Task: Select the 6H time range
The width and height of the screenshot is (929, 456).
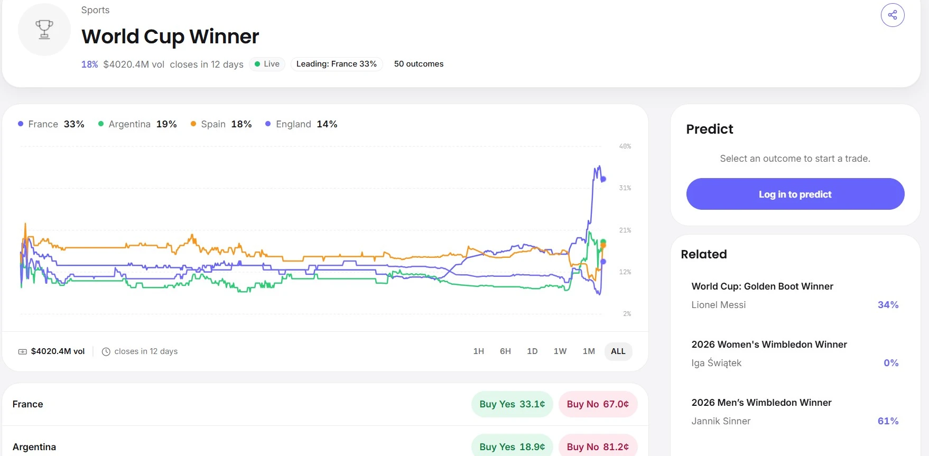Action: 505,351
